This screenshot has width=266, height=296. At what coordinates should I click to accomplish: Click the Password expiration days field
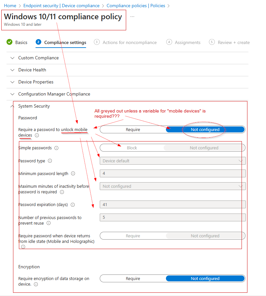(x=172, y=204)
